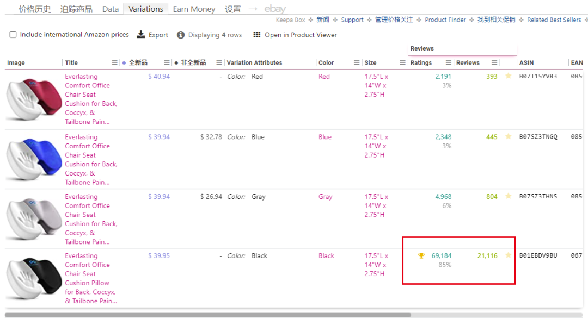
Task: Click reviews count 445
Action: click(x=492, y=137)
